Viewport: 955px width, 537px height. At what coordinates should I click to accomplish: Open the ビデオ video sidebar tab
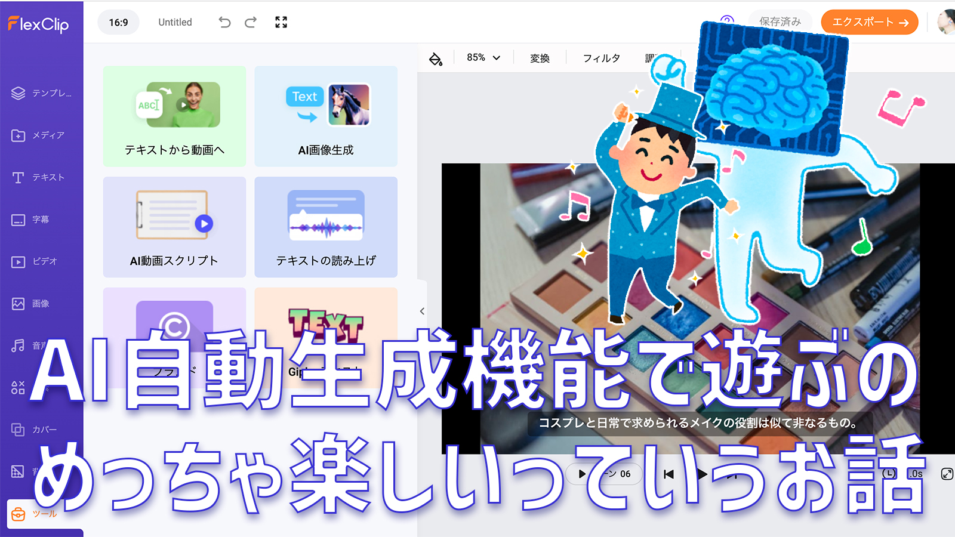pyautogui.click(x=35, y=261)
